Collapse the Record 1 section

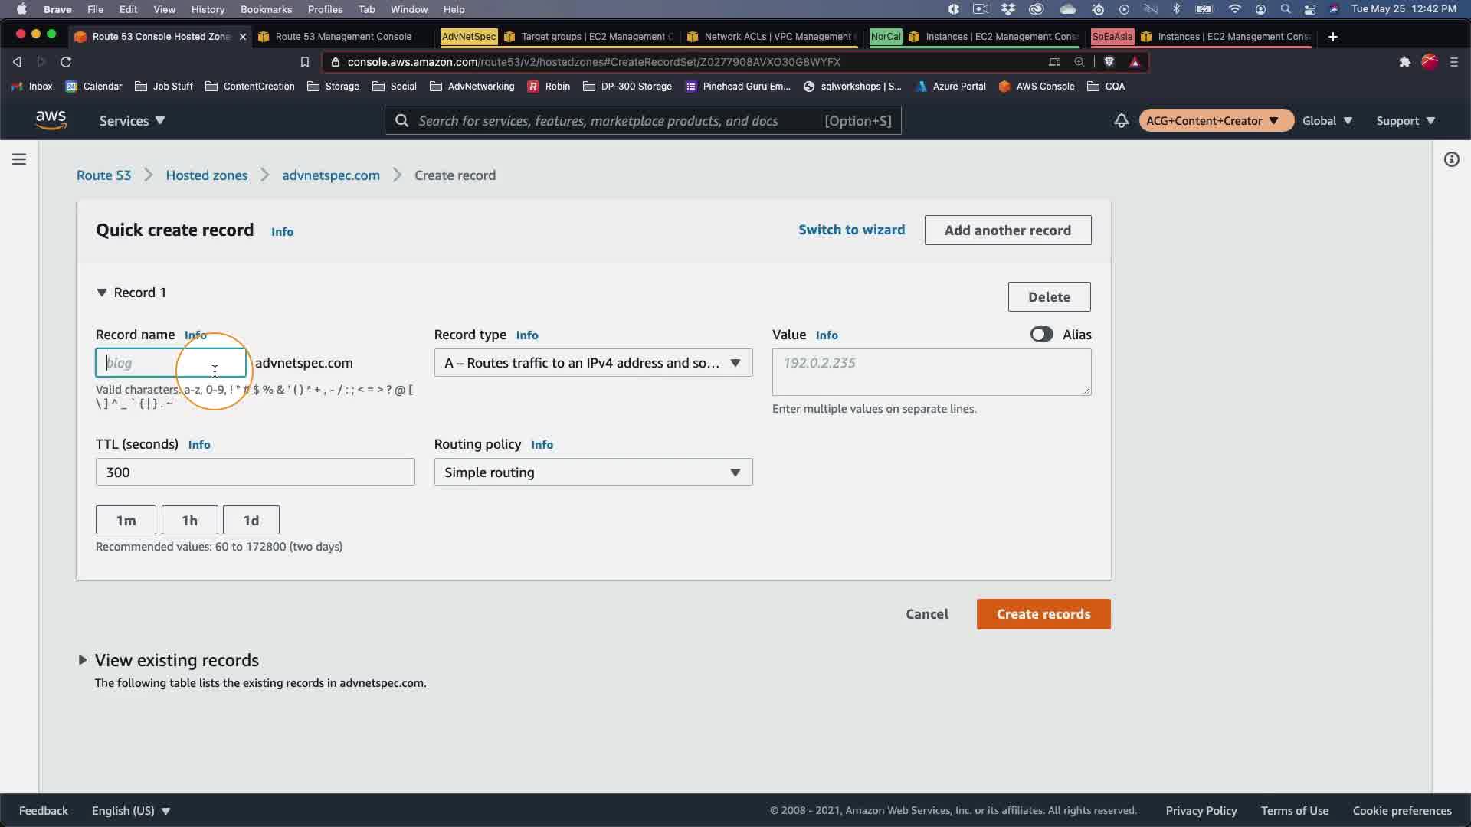click(x=102, y=293)
